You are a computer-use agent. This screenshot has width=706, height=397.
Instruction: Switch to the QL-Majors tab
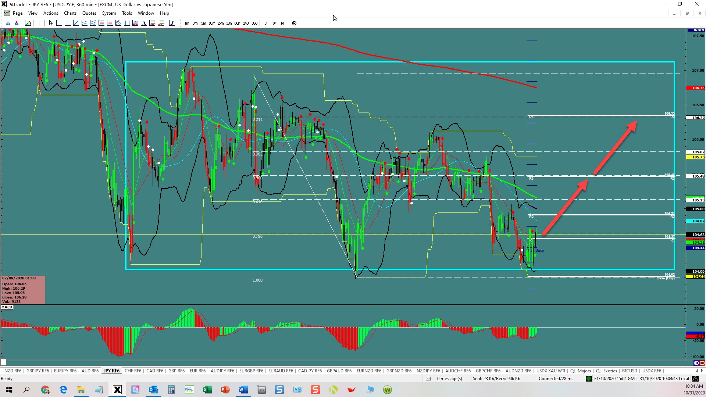pos(581,371)
